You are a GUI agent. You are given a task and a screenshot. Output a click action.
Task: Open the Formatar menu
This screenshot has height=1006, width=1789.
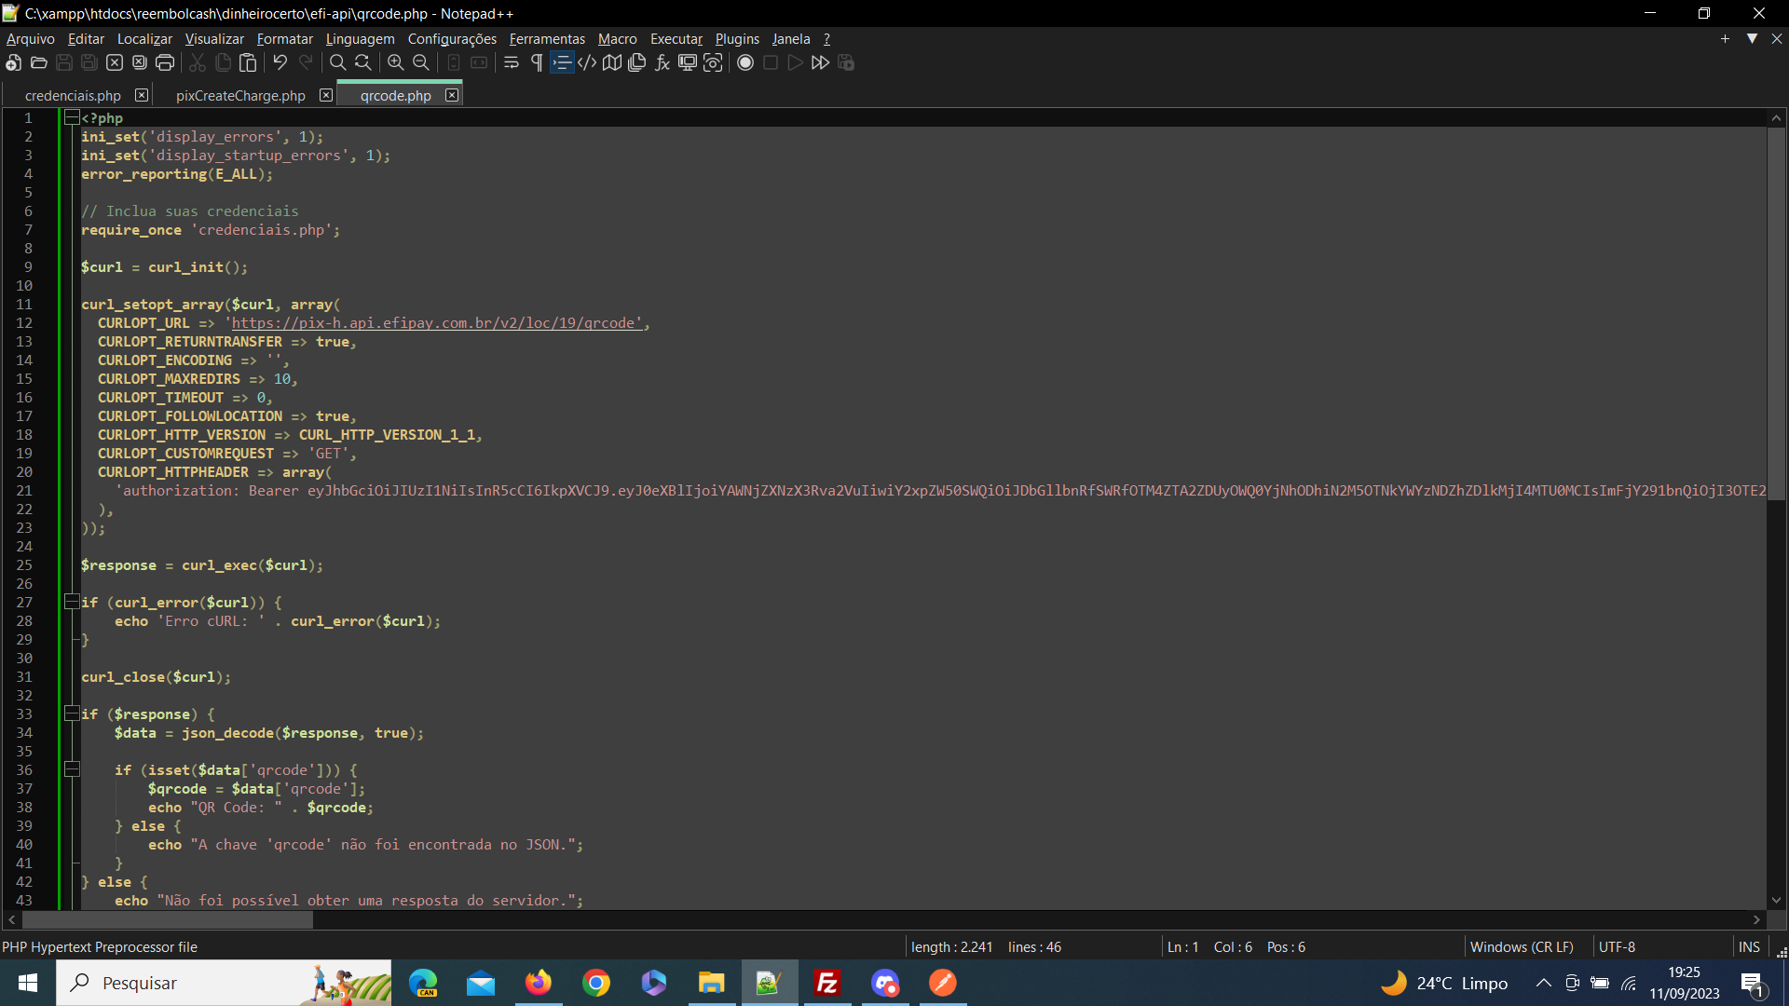point(285,38)
